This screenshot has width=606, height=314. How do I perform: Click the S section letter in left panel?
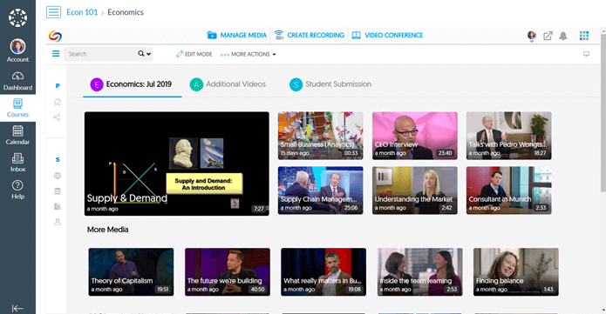(58, 160)
